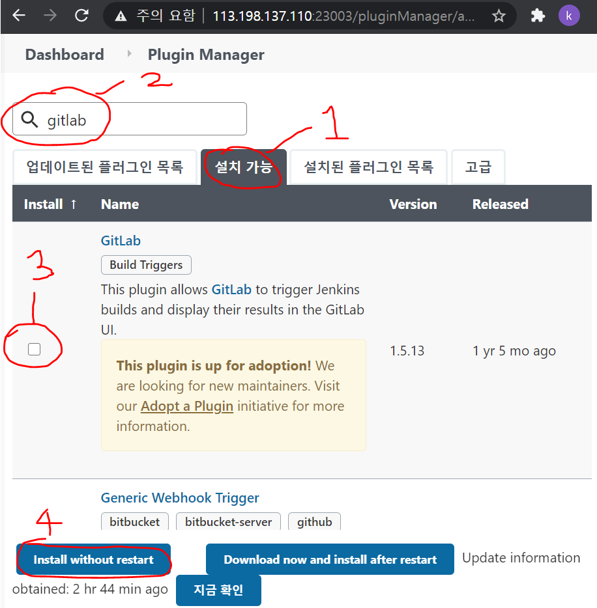Reload the page with the refresh icon
597x608 pixels.
[x=81, y=16]
